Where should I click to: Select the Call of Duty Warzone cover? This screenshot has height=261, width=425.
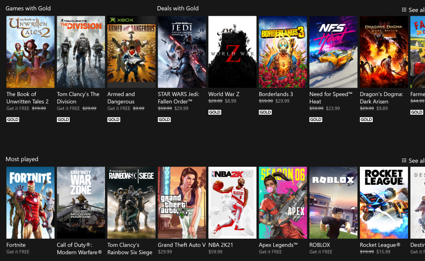point(81,203)
